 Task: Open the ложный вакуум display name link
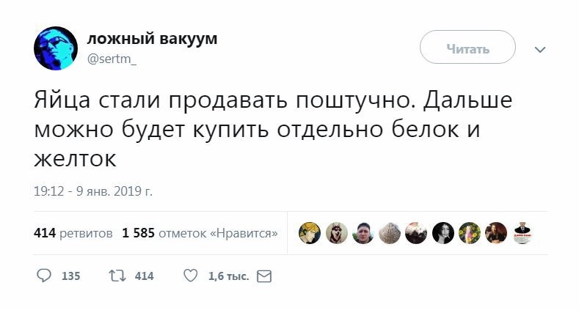tap(152, 39)
